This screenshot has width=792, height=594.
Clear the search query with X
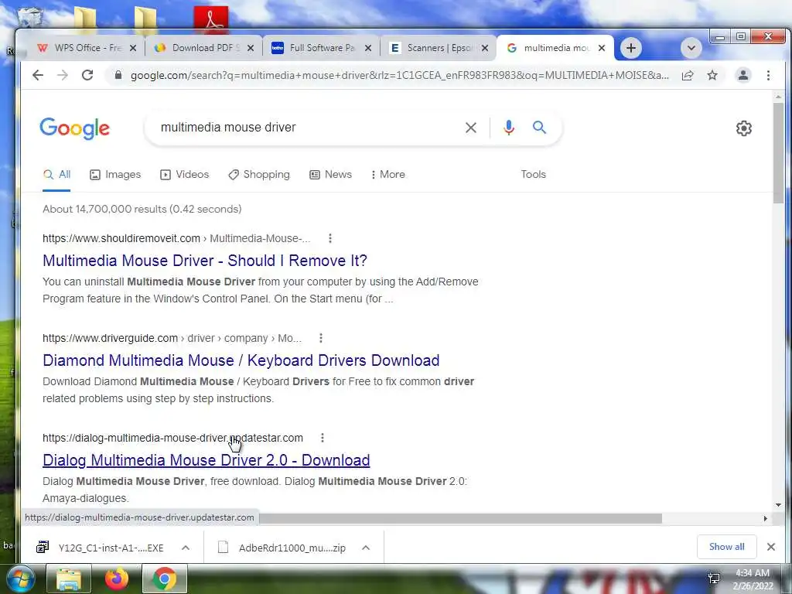471,128
